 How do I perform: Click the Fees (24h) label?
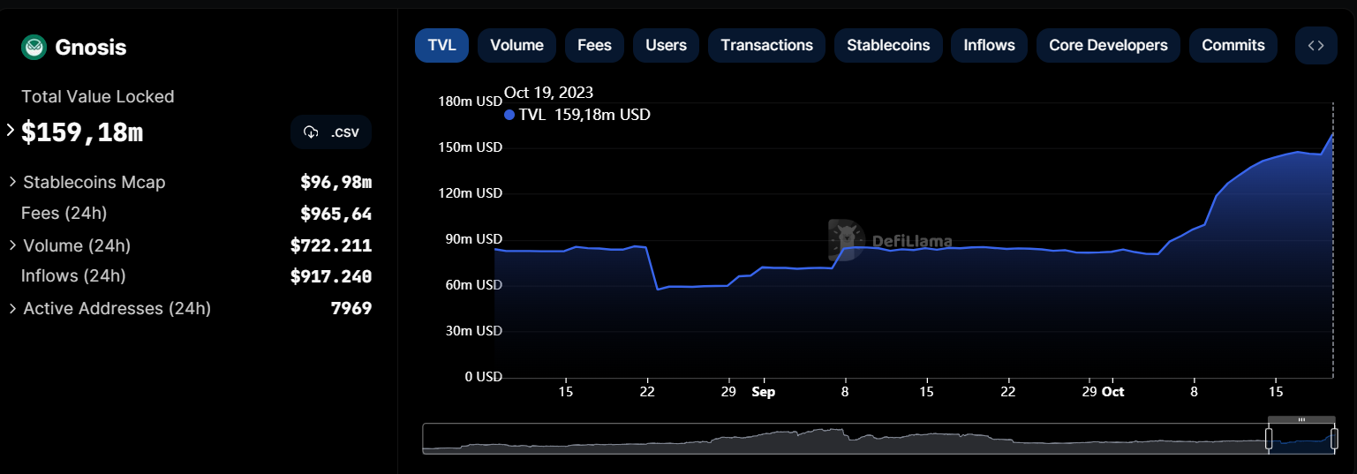coord(64,214)
